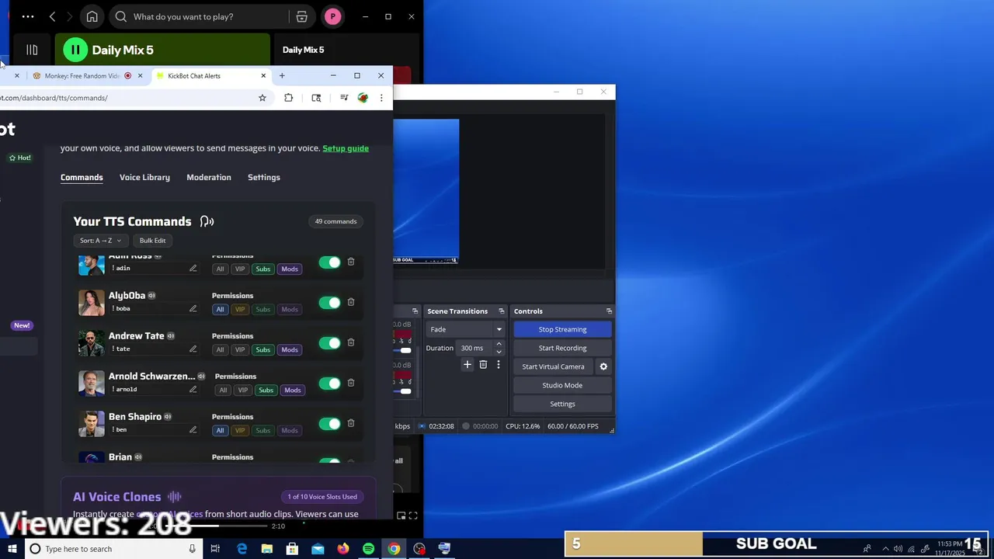This screenshot has height=559, width=994.
Task: Open a new Chrome tab
Action: 282,76
